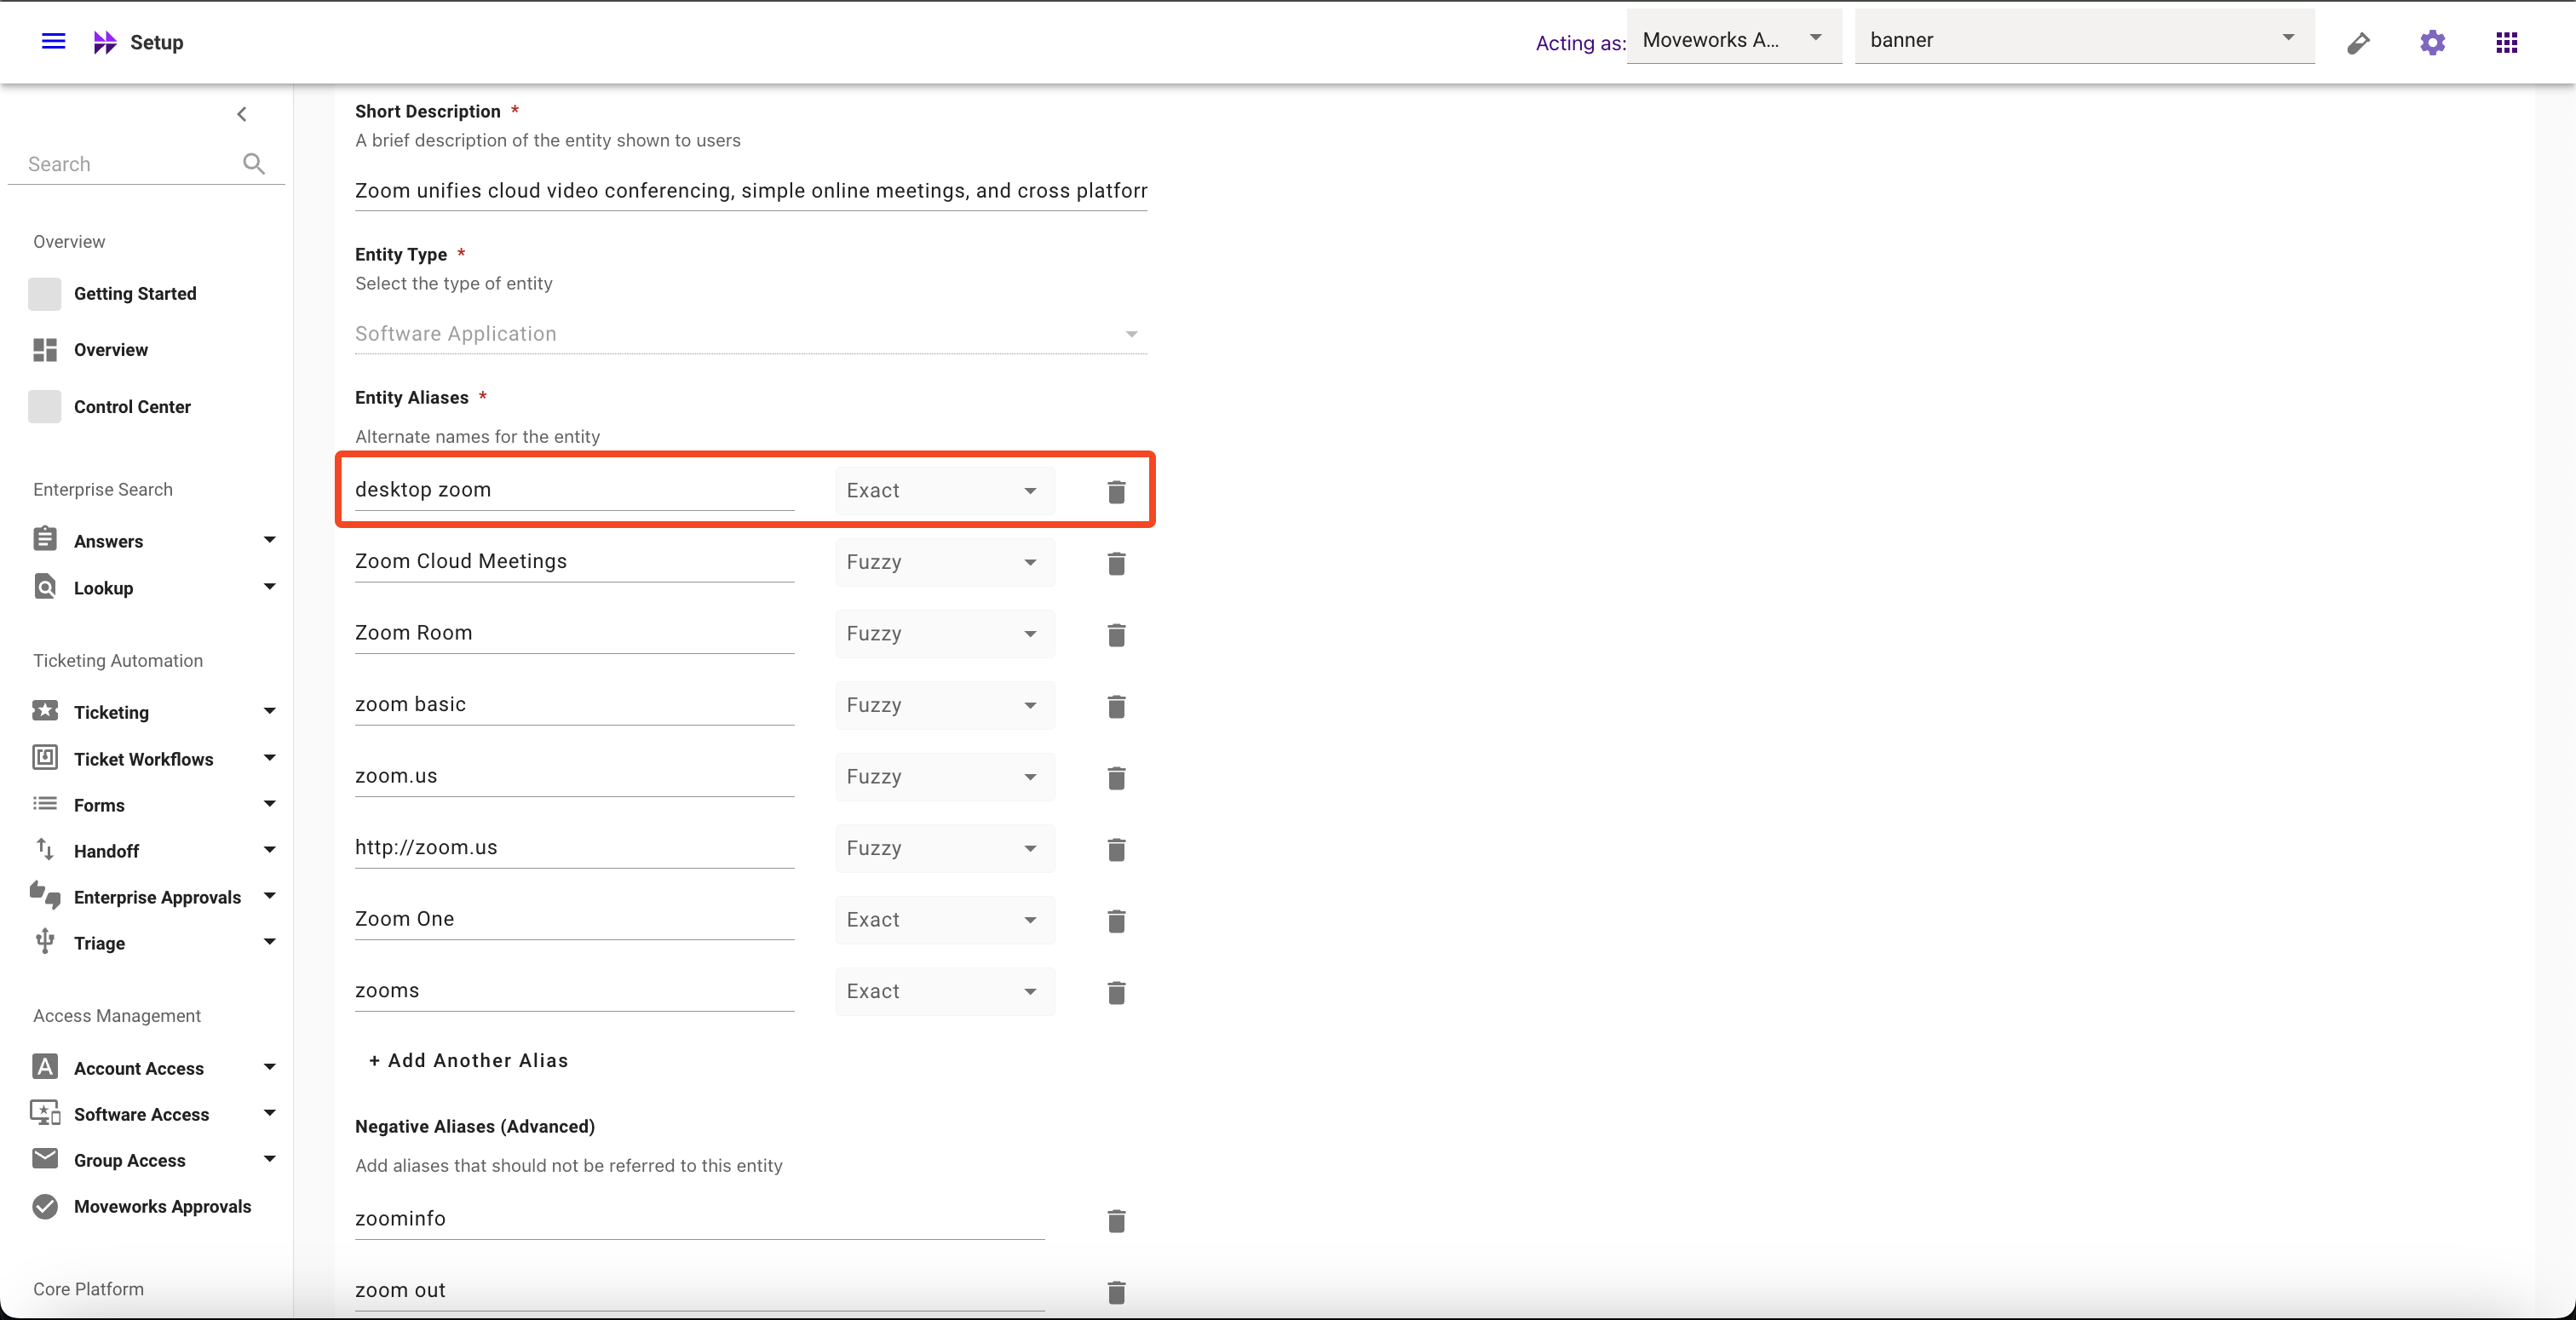Remove the 'zoominfo' negative alias

(1116, 1220)
